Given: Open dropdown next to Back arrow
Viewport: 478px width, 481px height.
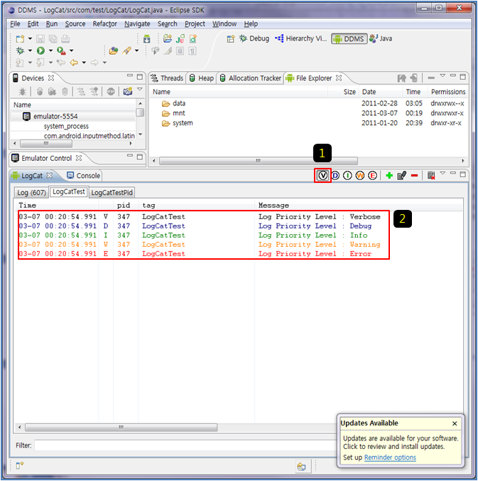Looking at the screenshot, I should pos(84,63).
